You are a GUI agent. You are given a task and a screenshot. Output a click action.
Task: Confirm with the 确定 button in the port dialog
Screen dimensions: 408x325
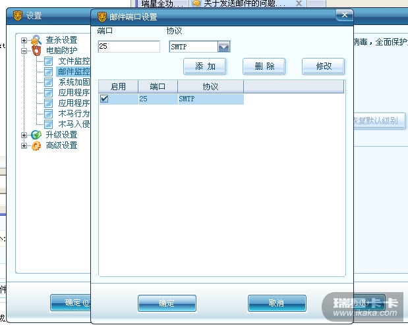click(167, 303)
